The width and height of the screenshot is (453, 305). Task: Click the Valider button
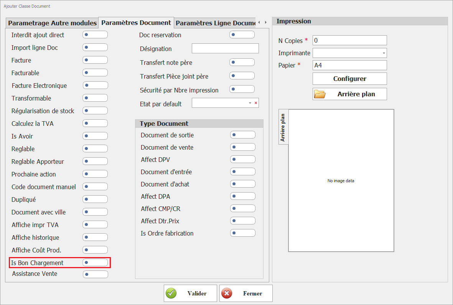tap(190, 293)
